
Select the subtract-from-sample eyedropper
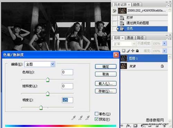pos(88,118)
